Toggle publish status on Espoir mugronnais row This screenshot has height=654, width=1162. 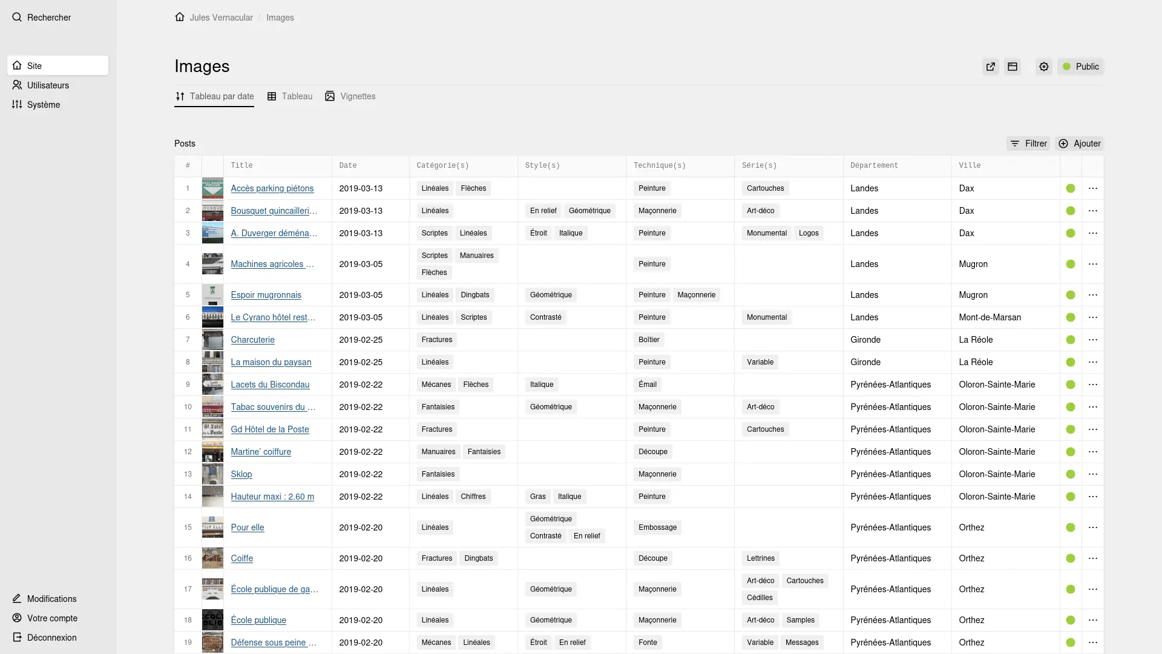click(1071, 295)
